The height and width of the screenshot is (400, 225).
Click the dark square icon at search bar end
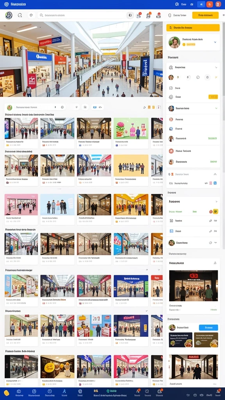(x=130, y=15)
